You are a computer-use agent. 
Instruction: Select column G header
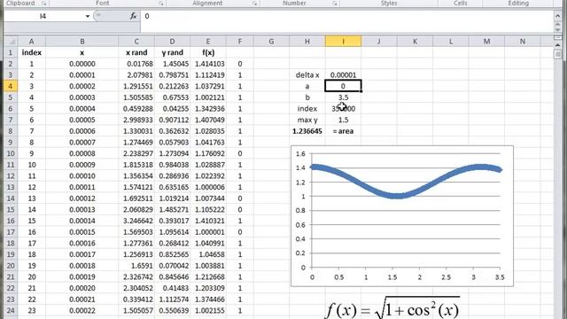271,42
